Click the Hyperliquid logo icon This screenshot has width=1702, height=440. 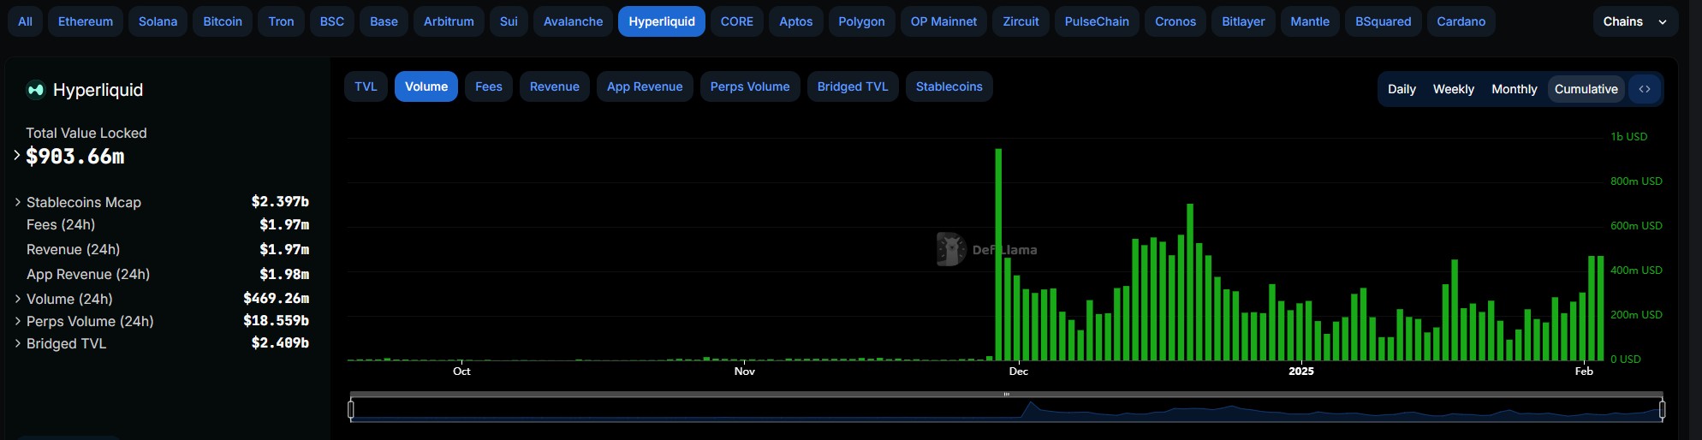tap(36, 90)
